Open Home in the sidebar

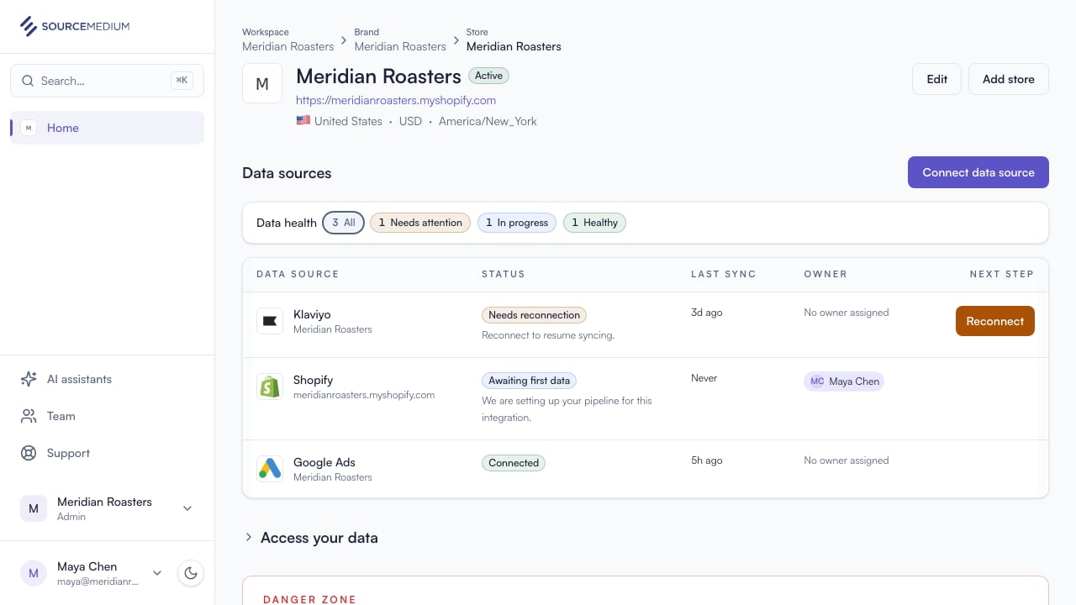[x=107, y=128]
